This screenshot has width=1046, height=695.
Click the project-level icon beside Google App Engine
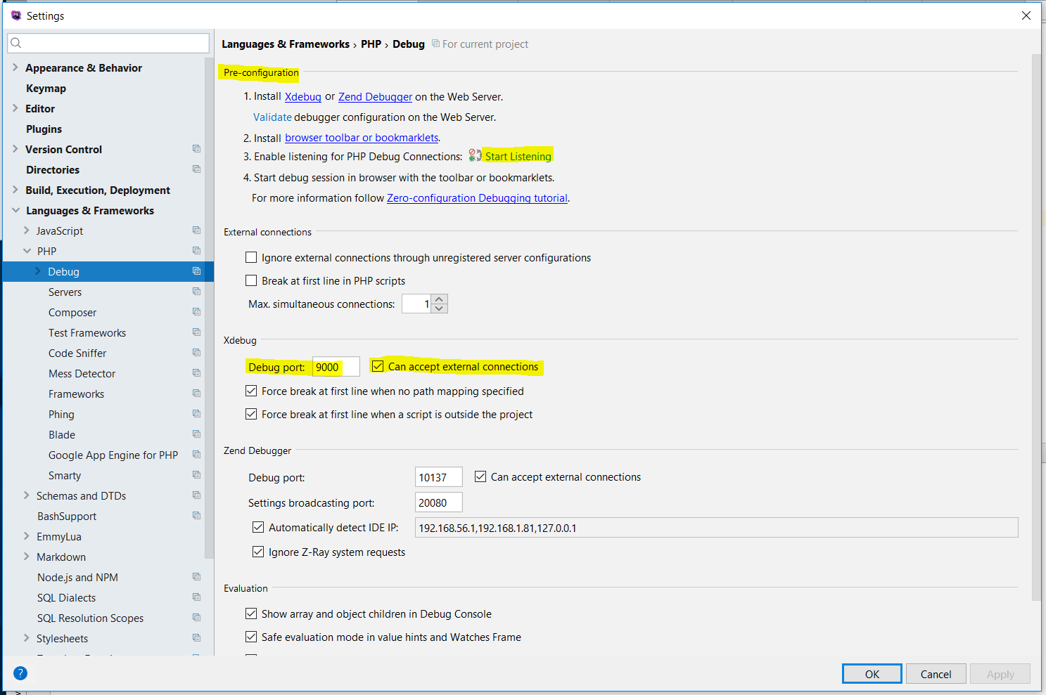[196, 455]
